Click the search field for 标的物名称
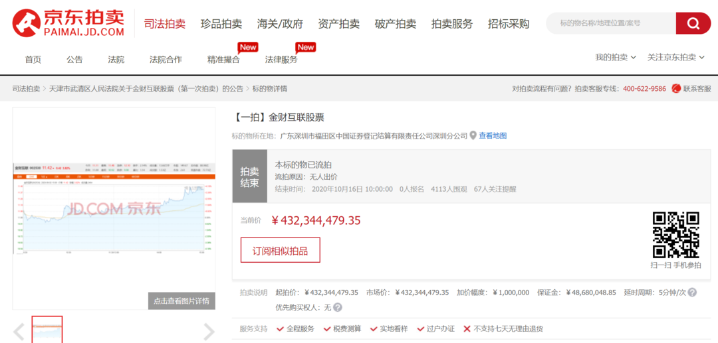The image size is (718, 343). click(611, 23)
